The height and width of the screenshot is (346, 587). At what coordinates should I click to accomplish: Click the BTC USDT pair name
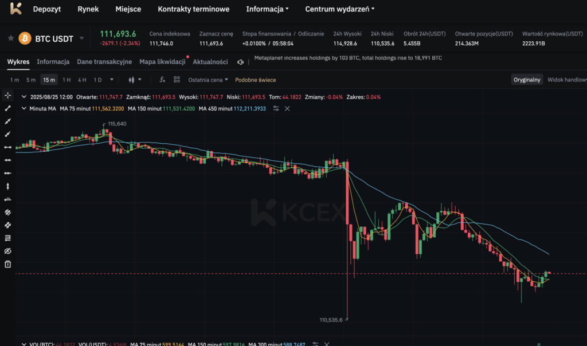pyautogui.click(x=54, y=38)
